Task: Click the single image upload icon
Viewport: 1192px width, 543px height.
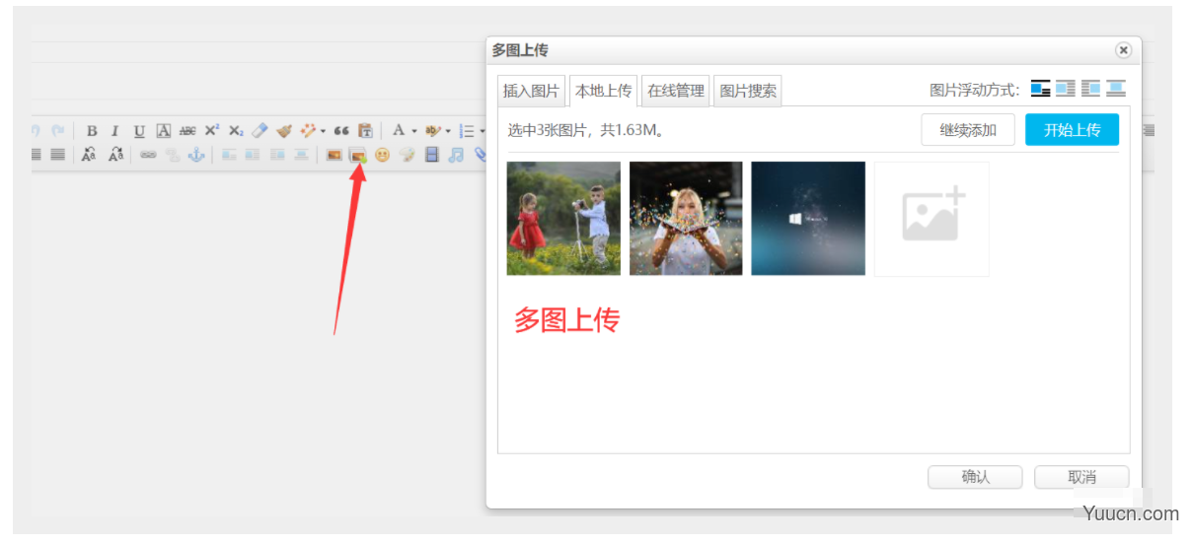Action: pos(334,155)
